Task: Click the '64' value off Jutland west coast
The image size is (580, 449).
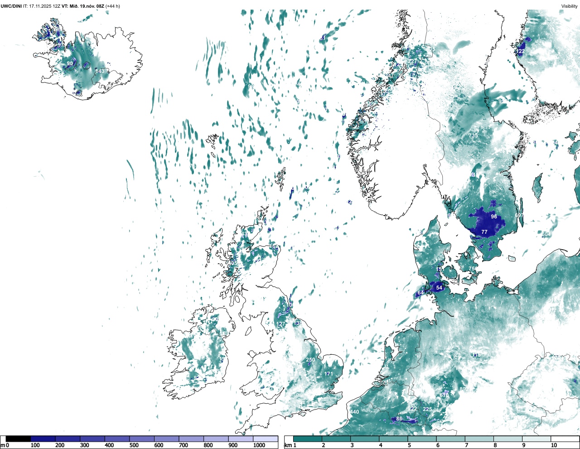Action: pos(420,293)
